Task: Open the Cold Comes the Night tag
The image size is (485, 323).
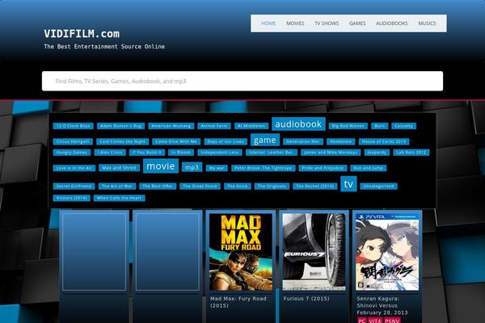Action: 123,141
